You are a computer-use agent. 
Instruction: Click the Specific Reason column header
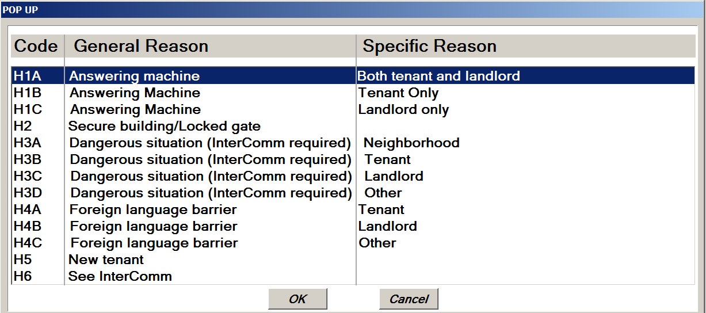click(429, 46)
